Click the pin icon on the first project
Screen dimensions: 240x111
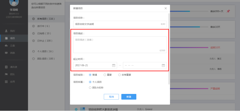[x=228, y=11]
